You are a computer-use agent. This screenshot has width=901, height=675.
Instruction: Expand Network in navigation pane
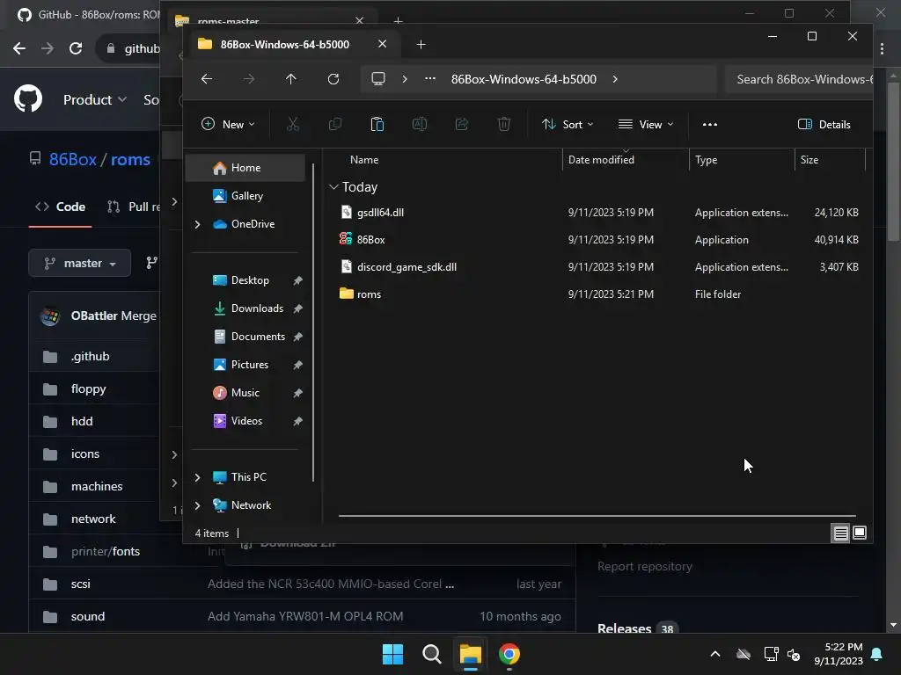click(x=198, y=505)
